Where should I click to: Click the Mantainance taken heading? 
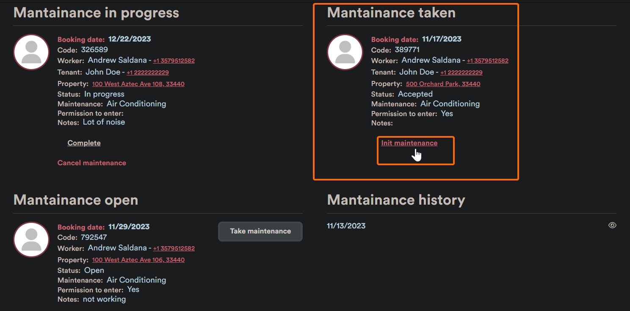click(391, 13)
